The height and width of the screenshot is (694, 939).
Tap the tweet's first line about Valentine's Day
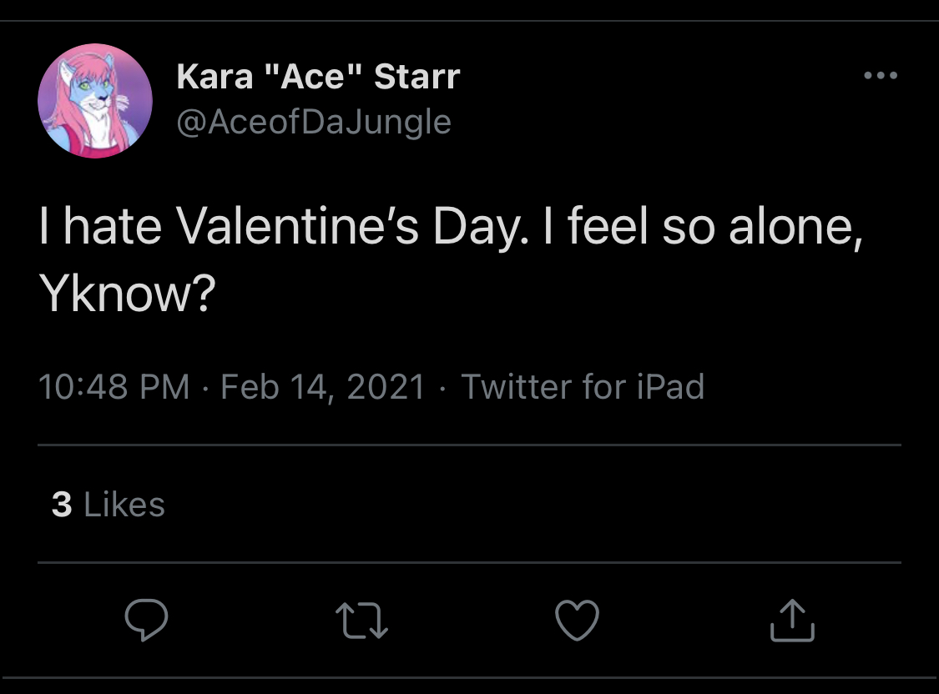point(451,228)
